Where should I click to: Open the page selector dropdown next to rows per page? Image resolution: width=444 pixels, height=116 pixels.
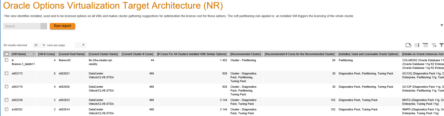[80, 45]
